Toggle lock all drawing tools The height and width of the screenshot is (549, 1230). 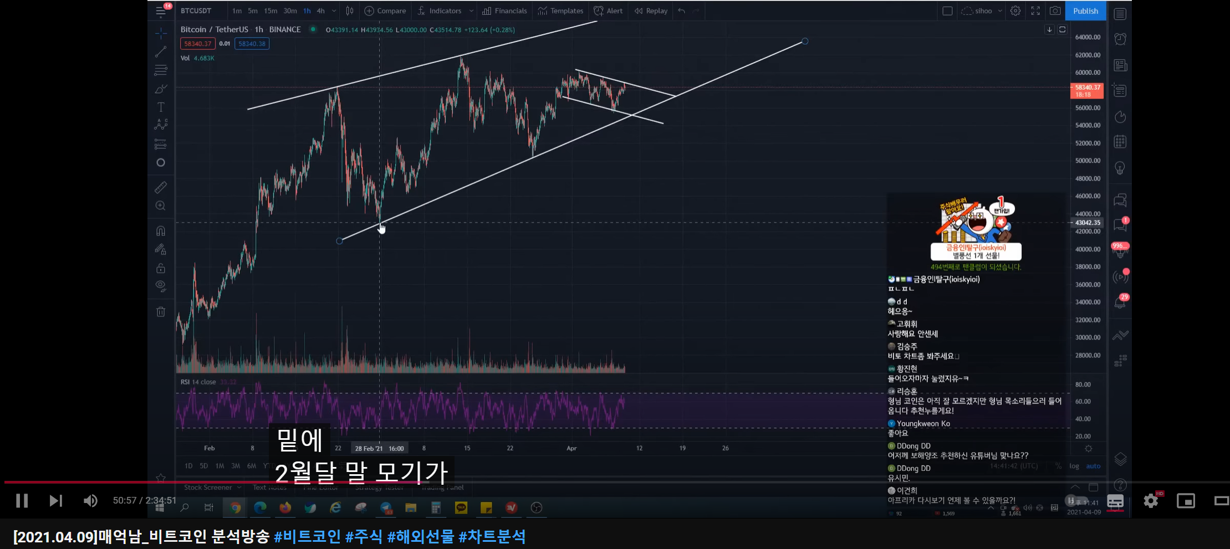tap(161, 268)
